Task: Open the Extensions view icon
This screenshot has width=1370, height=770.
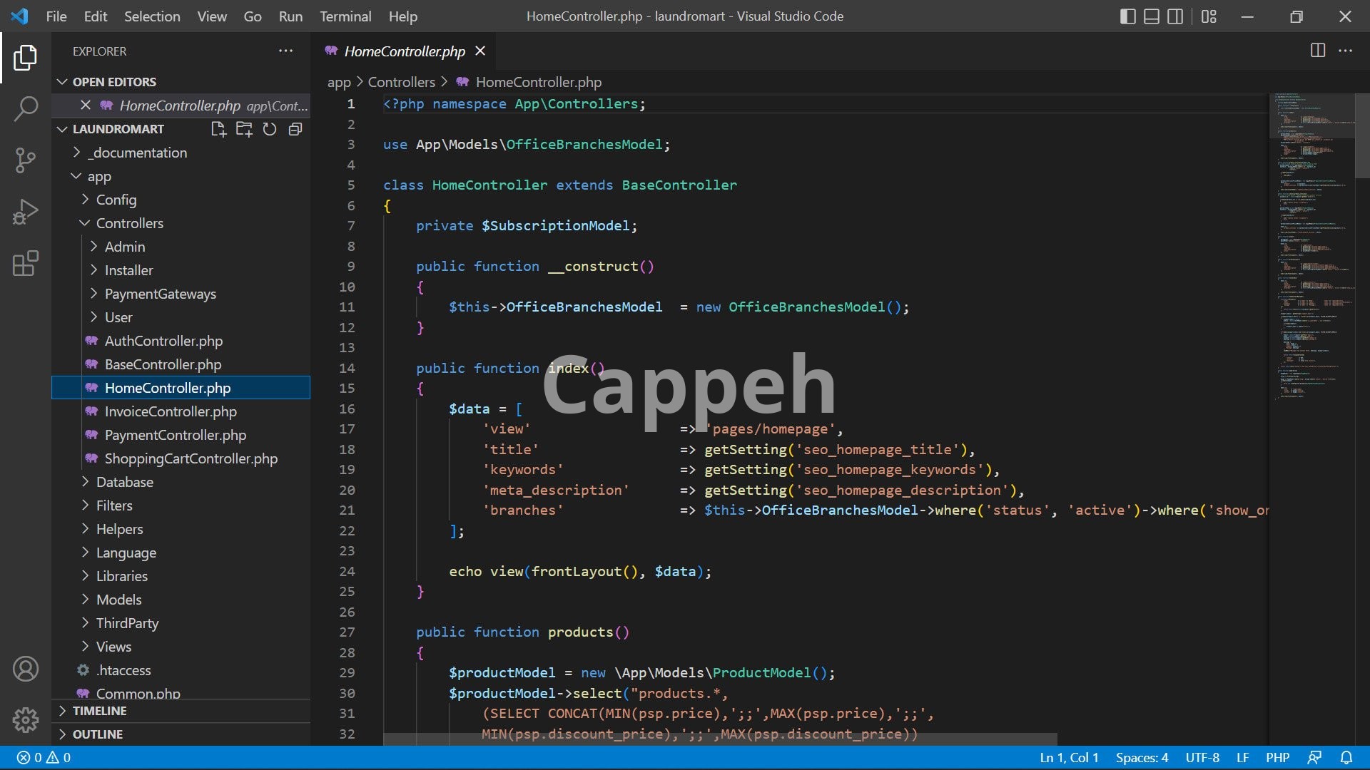Action: click(x=26, y=263)
